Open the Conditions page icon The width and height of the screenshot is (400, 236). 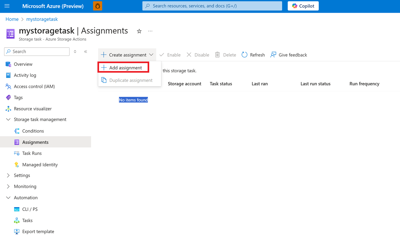pyautogui.click(x=17, y=131)
